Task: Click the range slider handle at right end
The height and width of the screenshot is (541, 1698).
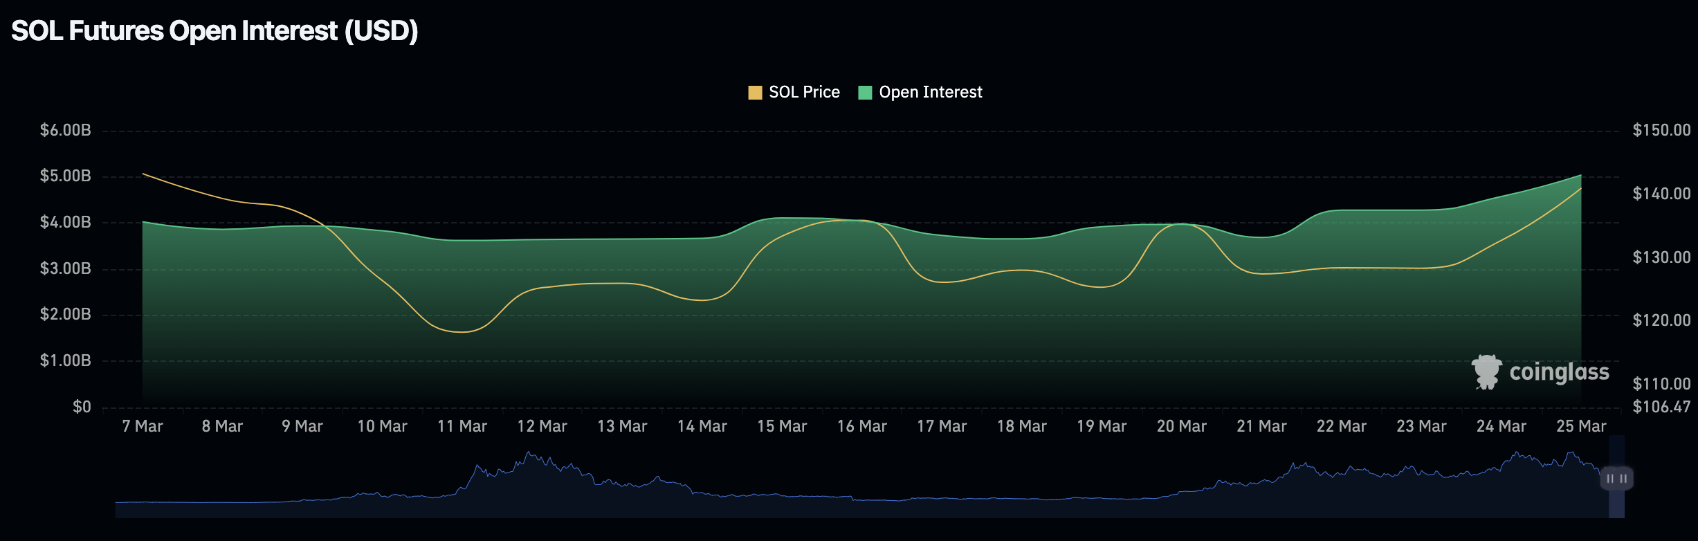Action: point(1616,478)
